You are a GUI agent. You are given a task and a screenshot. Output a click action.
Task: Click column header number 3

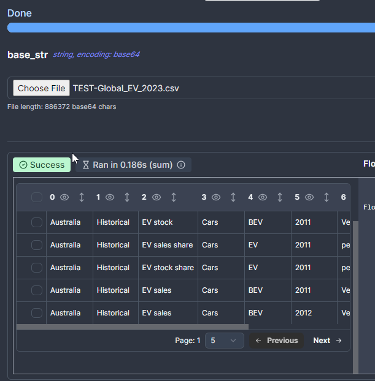click(204, 197)
